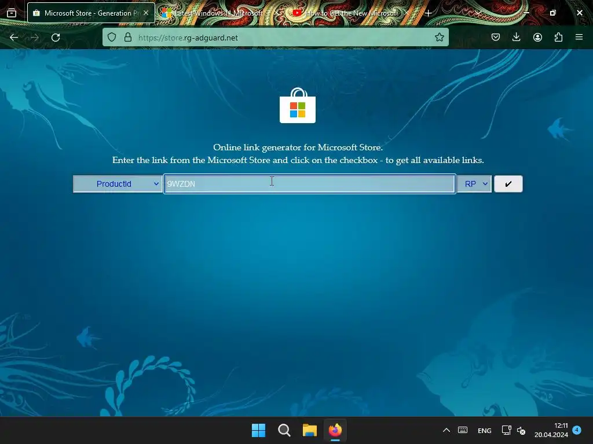Close the Microsoft Store - Generation tab
Screen dimensions: 593x444
pyautogui.click(x=146, y=13)
